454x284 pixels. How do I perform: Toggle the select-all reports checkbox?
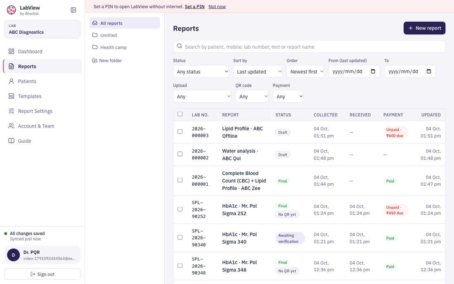point(180,114)
